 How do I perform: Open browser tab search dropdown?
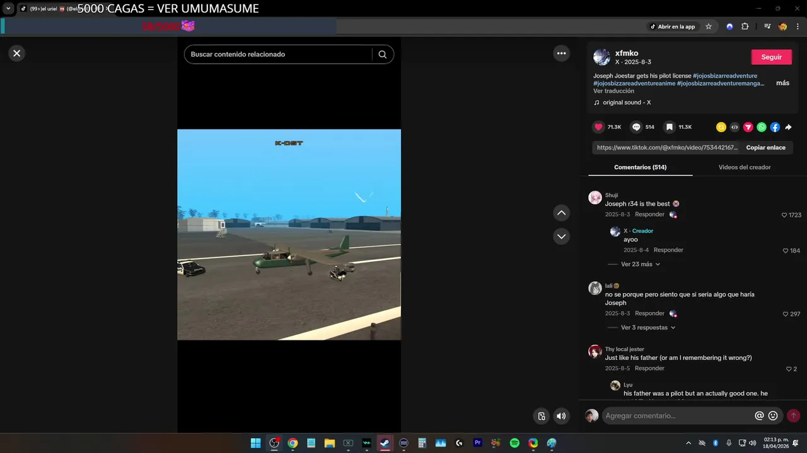click(8, 9)
